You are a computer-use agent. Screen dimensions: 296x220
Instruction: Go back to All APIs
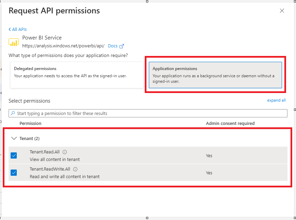click(18, 30)
